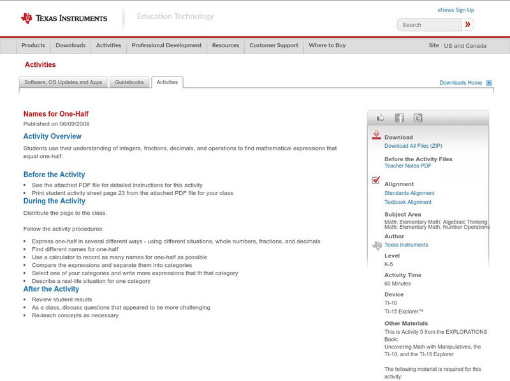Select the Activities tab

[168, 82]
